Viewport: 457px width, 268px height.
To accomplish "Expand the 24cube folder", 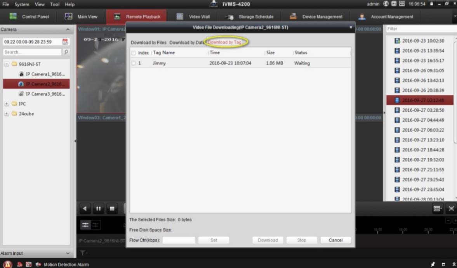I will (x=7, y=114).
